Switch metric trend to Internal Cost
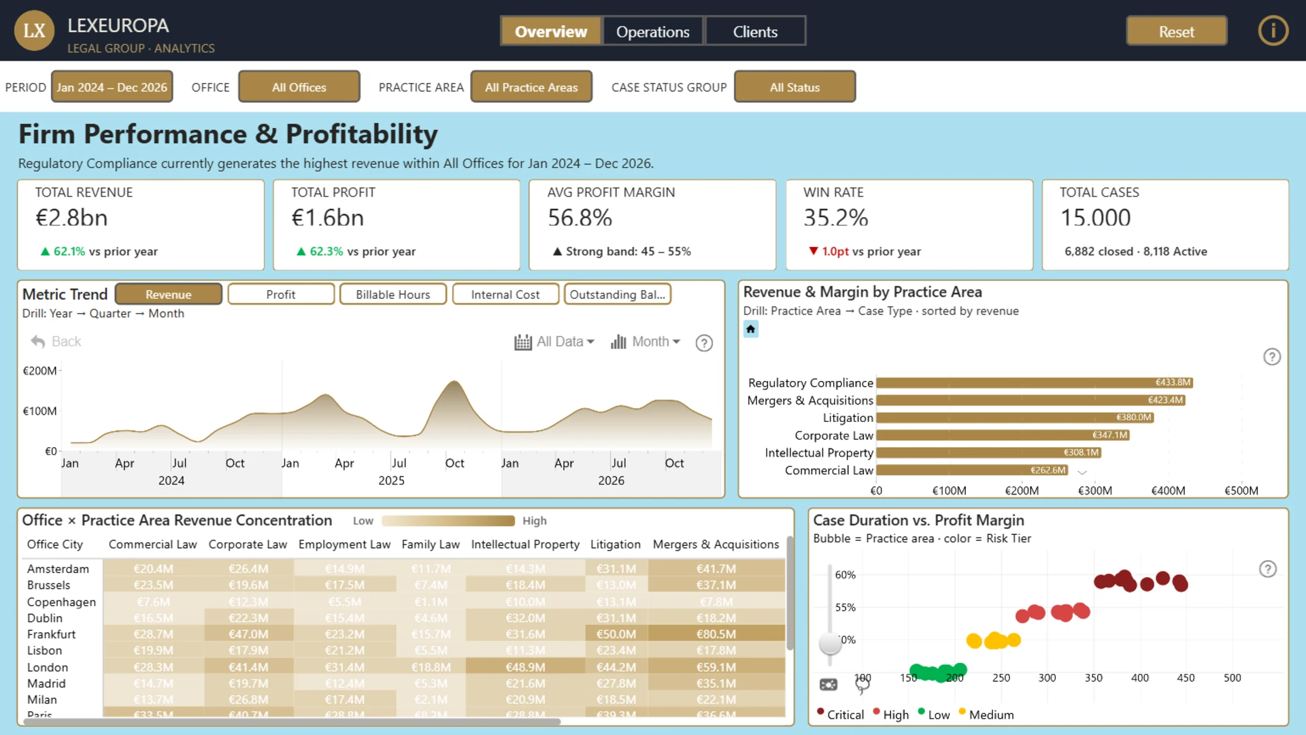The image size is (1306, 735). point(505,294)
